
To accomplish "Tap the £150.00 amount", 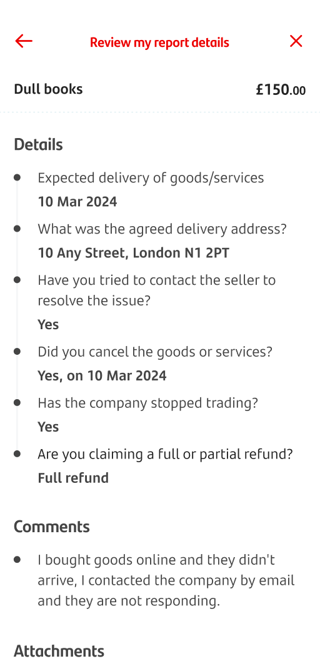I will pyautogui.click(x=281, y=90).
